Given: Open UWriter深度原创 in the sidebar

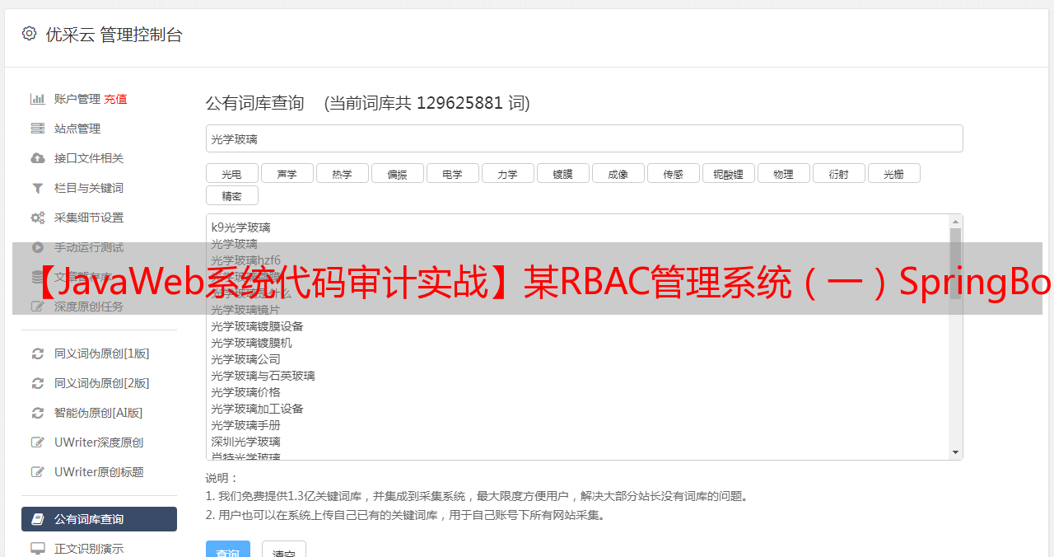Looking at the screenshot, I should (x=99, y=442).
